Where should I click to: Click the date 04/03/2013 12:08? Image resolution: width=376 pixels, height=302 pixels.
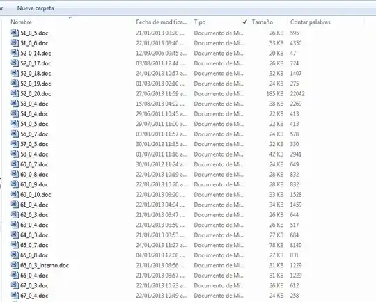click(160, 255)
